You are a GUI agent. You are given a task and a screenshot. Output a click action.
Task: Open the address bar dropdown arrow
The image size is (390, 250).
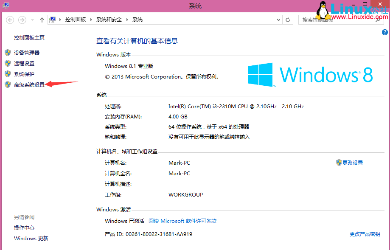(x=278, y=20)
